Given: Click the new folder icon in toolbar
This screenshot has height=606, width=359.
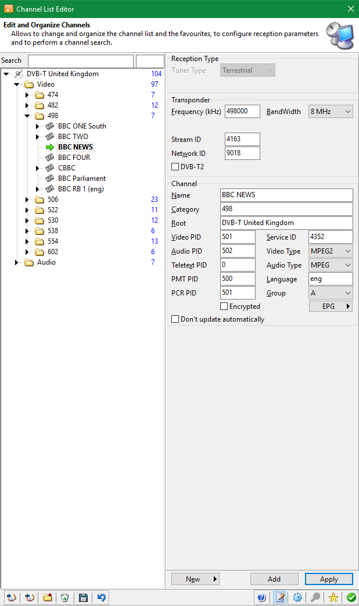Looking at the screenshot, I should (x=48, y=597).
